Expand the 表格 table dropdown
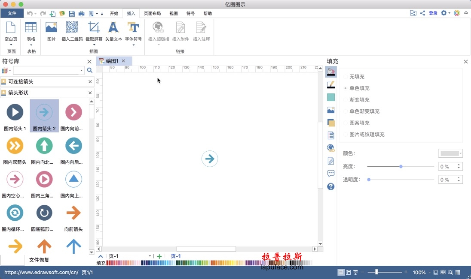Viewport: 471px width, 279px height. pos(31,44)
